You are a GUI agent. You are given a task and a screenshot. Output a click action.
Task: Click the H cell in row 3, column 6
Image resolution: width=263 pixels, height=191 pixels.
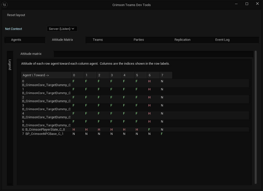[149, 105]
